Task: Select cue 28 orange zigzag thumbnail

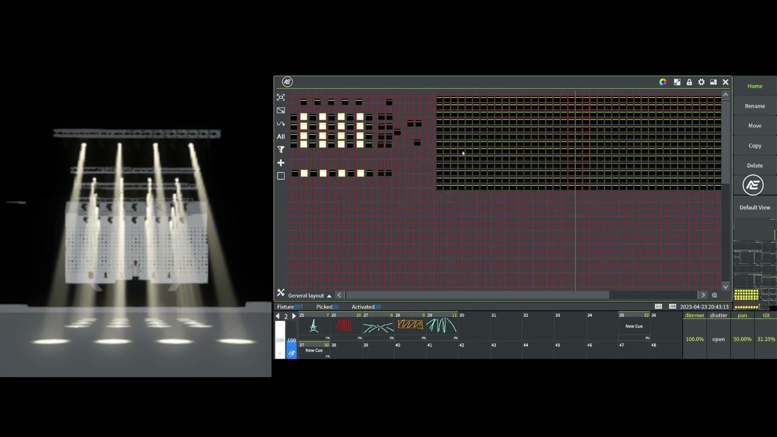Action: coord(410,327)
